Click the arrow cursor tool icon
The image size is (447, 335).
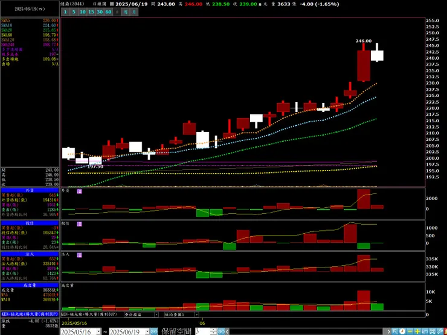coord(395,331)
